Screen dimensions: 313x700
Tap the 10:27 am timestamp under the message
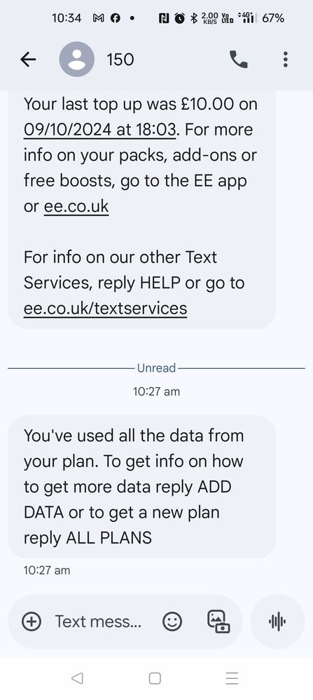click(x=47, y=570)
